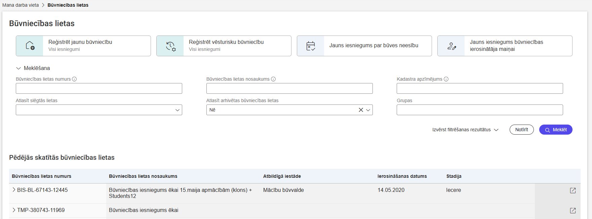This screenshot has height=219, width=592.
Task: Open BIS-BL-67143-12445 case via external link icon
Action: (573, 191)
